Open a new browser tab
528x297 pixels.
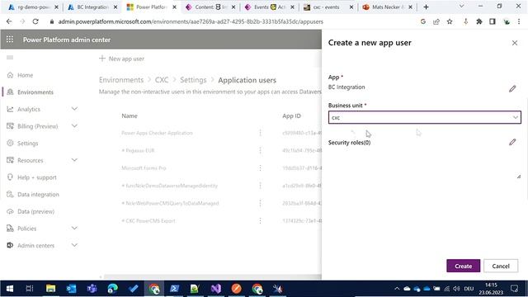(426, 7)
